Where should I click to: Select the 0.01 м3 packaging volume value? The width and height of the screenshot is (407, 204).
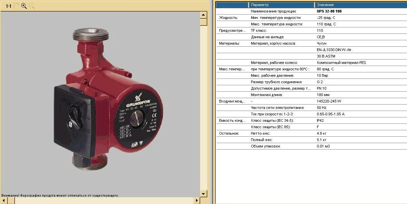click(323, 146)
